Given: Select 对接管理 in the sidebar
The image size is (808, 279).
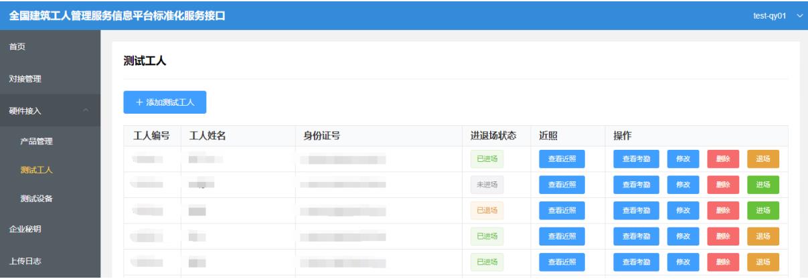Looking at the screenshot, I should pyautogui.click(x=25, y=79).
